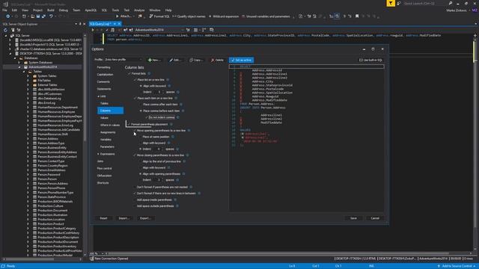Select Joins in options sidebar
The width and height of the screenshot is (479, 269).
click(100, 161)
